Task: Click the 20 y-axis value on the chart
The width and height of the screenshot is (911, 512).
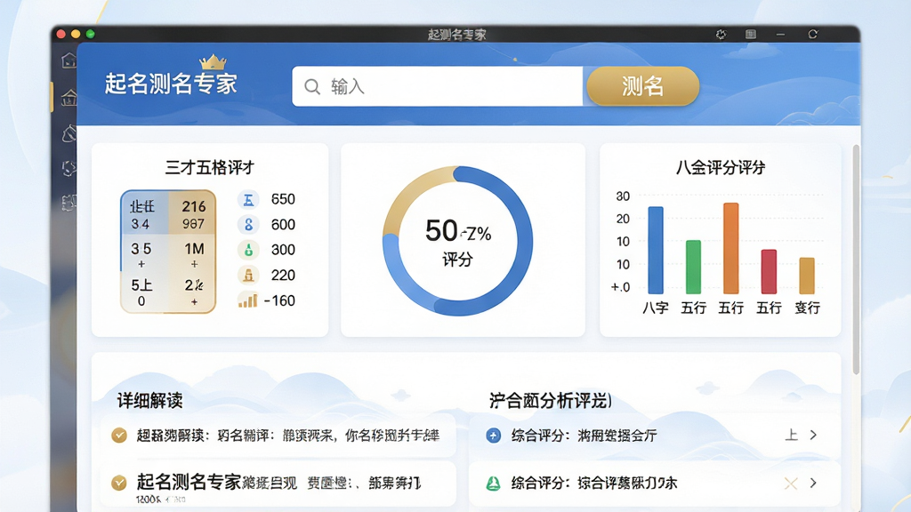Action: [623, 219]
